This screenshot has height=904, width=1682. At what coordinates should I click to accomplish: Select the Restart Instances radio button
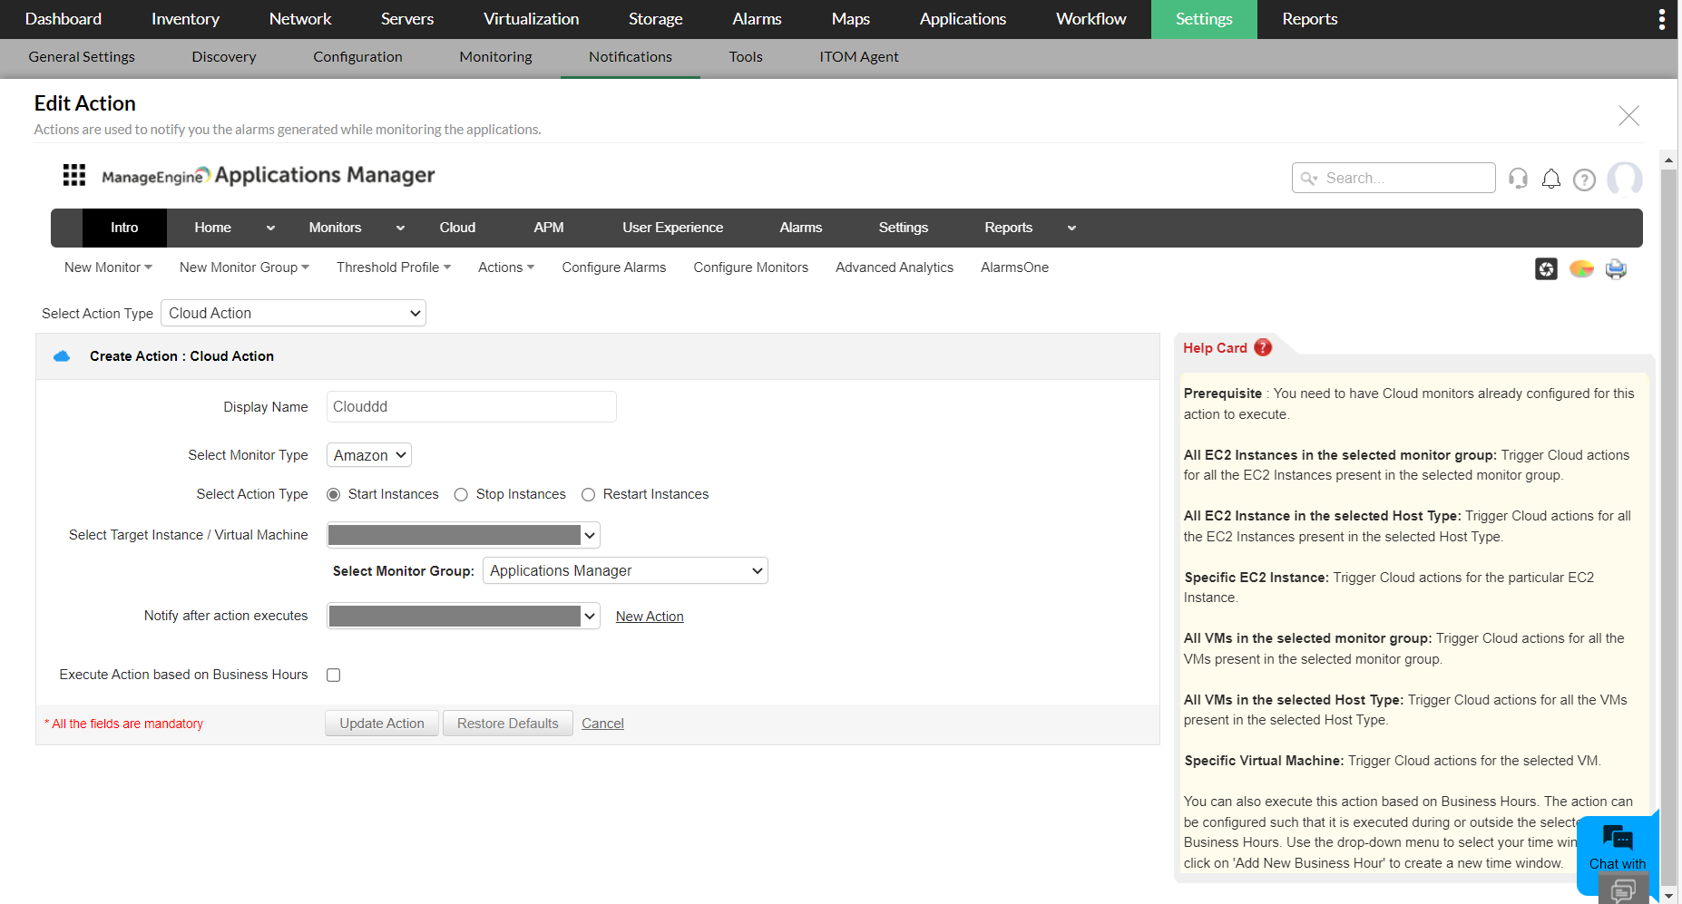pyautogui.click(x=588, y=494)
